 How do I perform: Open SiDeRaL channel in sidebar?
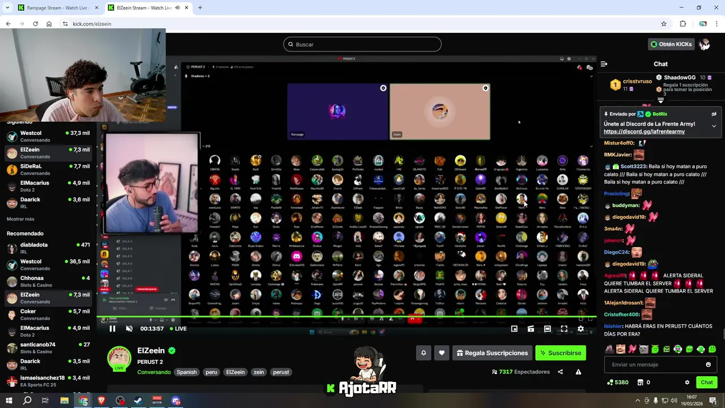(x=48, y=169)
